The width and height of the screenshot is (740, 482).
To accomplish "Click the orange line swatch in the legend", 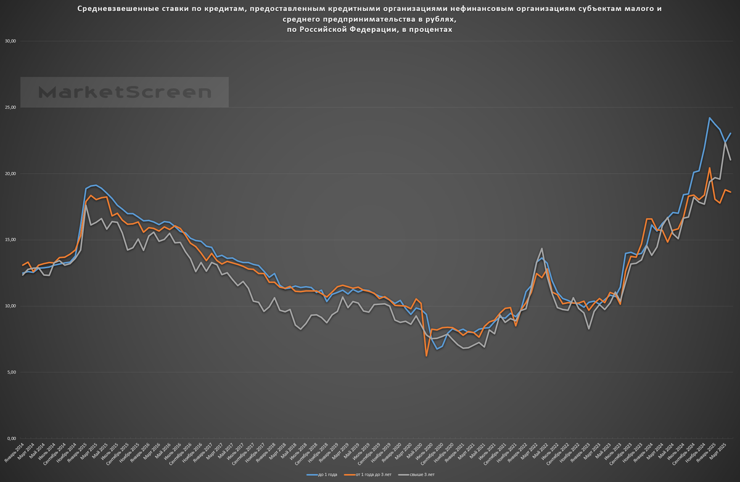I will point(350,475).
